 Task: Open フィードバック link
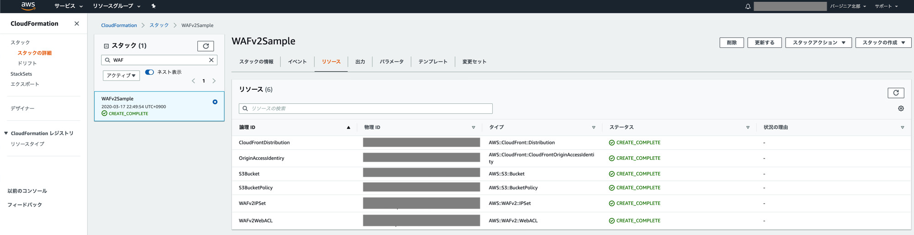[25, 205]
